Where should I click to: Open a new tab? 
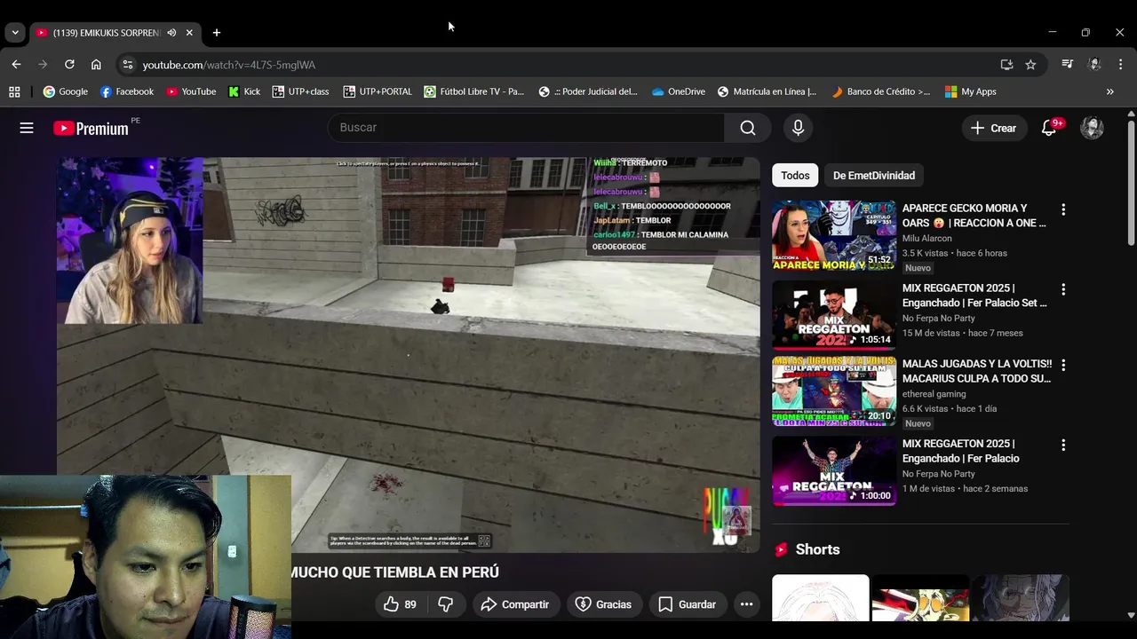(x=217, y=33)
